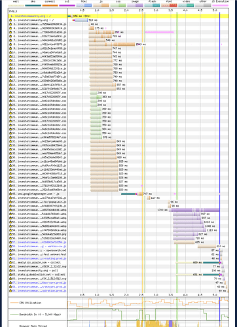237x327 pixels.
Task: Click the teal connection bar of request 45
Action: [128, 194]
